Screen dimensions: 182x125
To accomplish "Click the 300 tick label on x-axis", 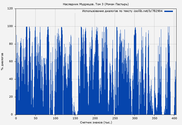I will point(134,118).
